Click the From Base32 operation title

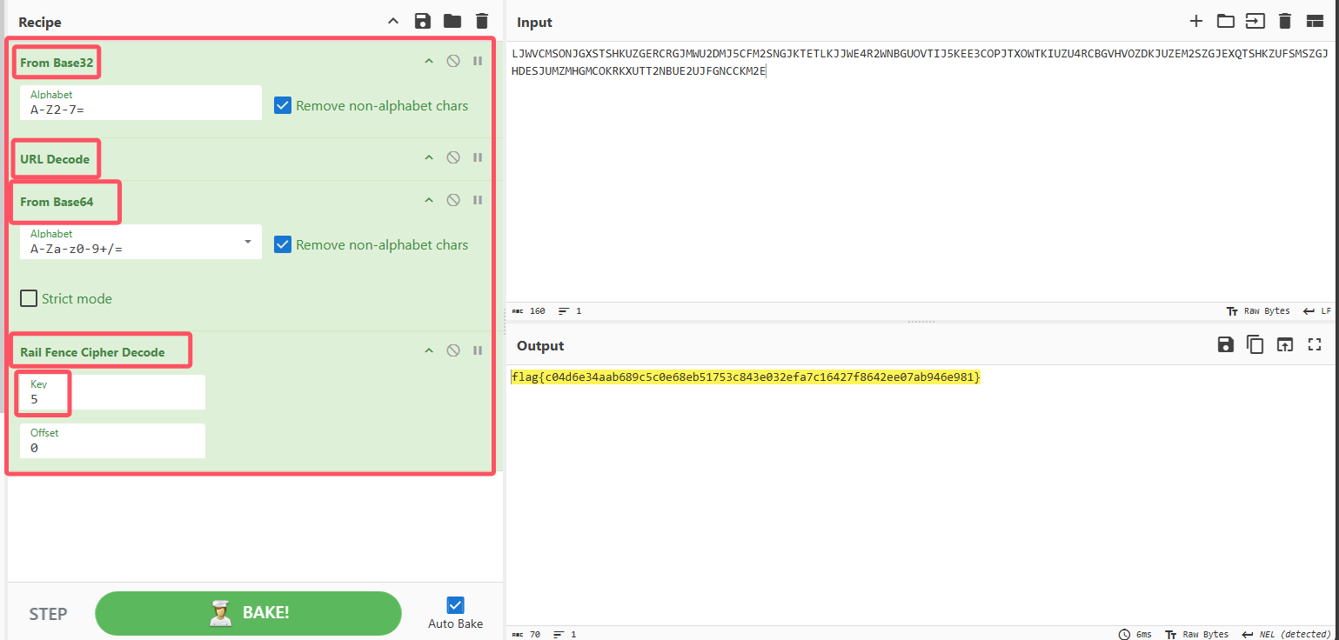(57, 63)
